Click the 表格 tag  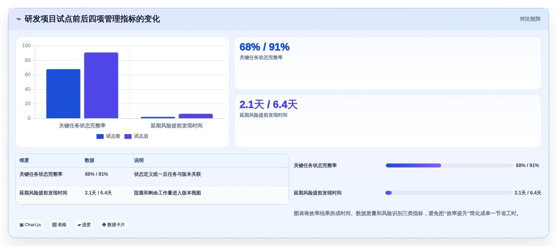point(59,225)
